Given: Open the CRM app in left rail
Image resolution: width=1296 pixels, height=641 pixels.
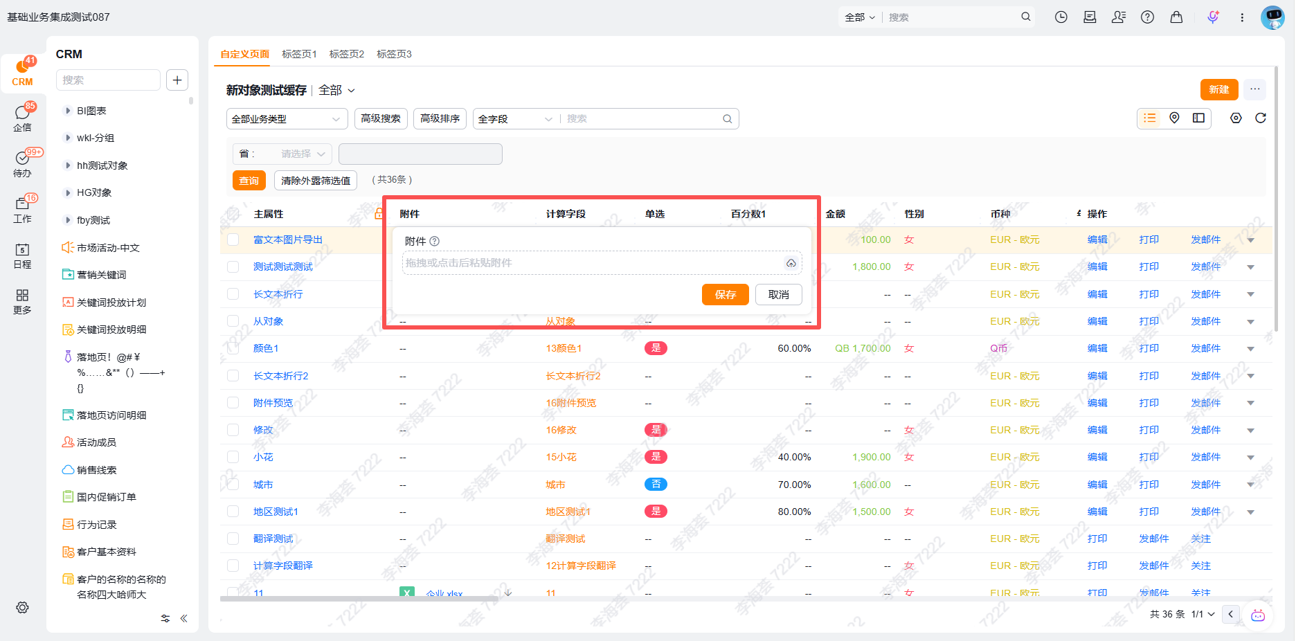Looking at the screenshot, I should click(x=22, y=72).
